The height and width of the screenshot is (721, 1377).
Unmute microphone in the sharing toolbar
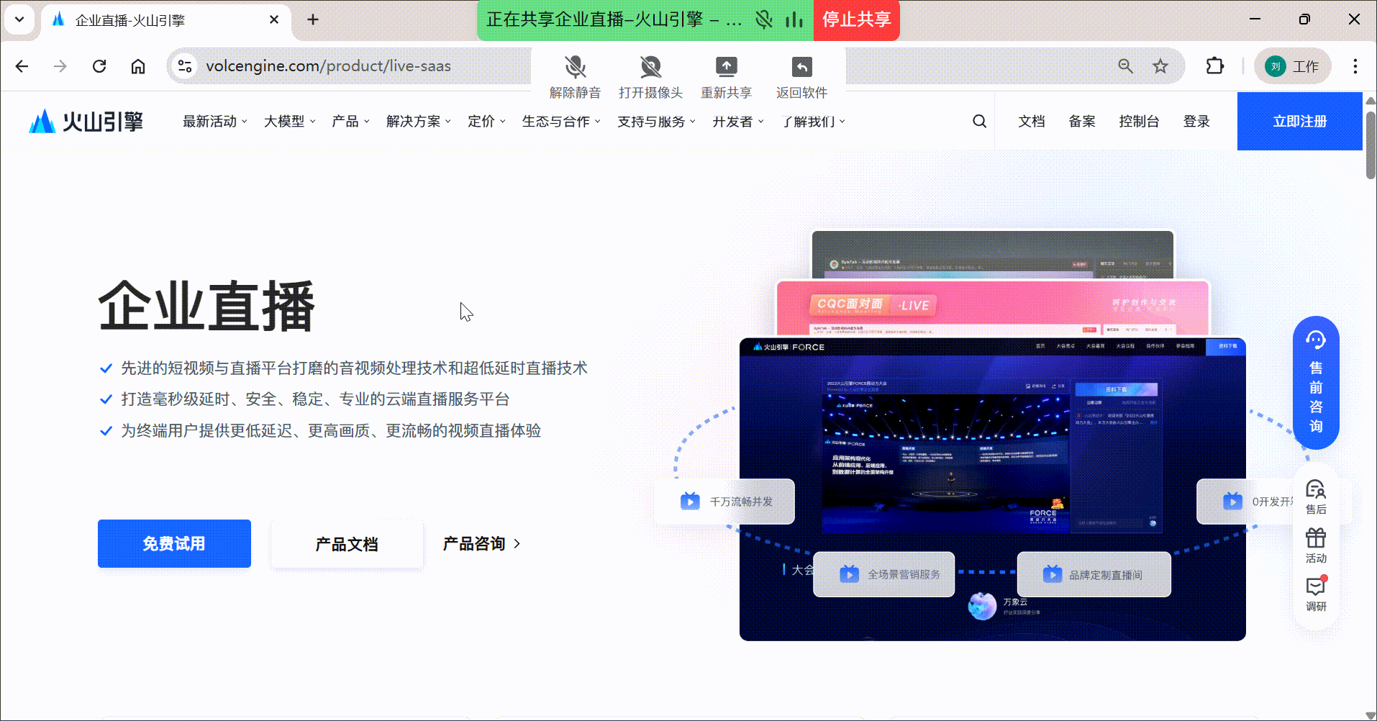tap(575, 77)
